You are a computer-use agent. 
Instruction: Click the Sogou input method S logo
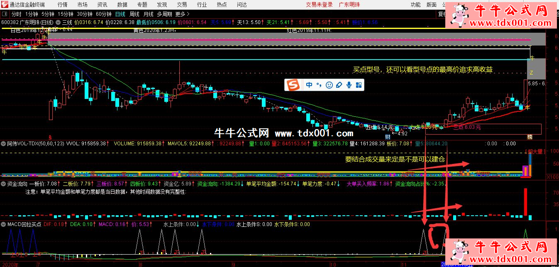[294, 85]
